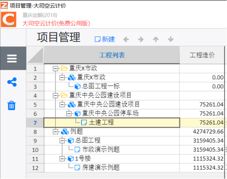Screen dimensions: 227x179
Task: Click the right arrow toolbar icon
Action: pos(141,39)
